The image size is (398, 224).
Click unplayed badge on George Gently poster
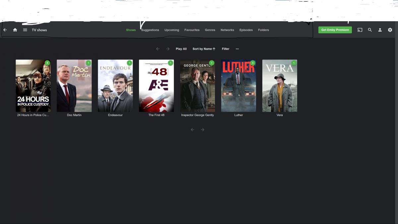click(212, 63)
